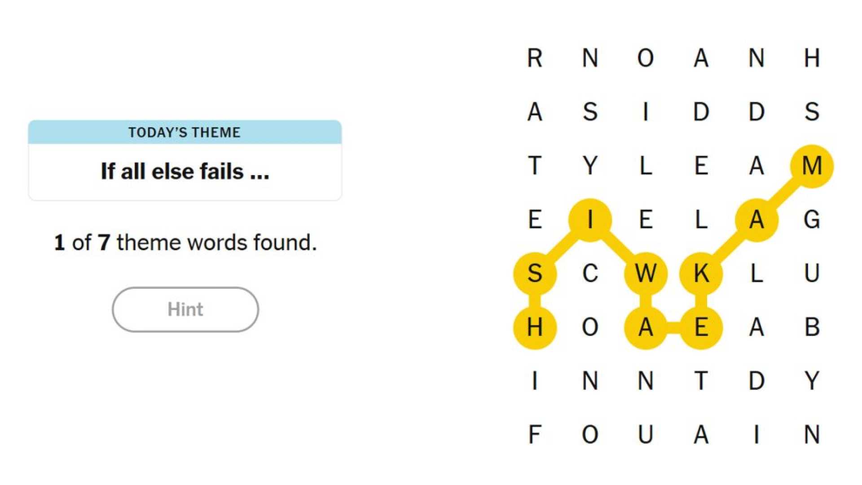Click the yellow-circled S in the grid
This screenshot has width=862, height=485.
(534, 274)
